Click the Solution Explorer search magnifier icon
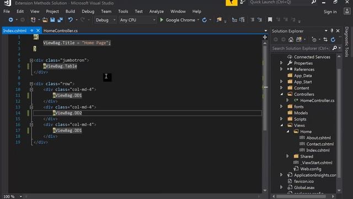The width and height of the screenshot is (353, 199). [335, 48]
